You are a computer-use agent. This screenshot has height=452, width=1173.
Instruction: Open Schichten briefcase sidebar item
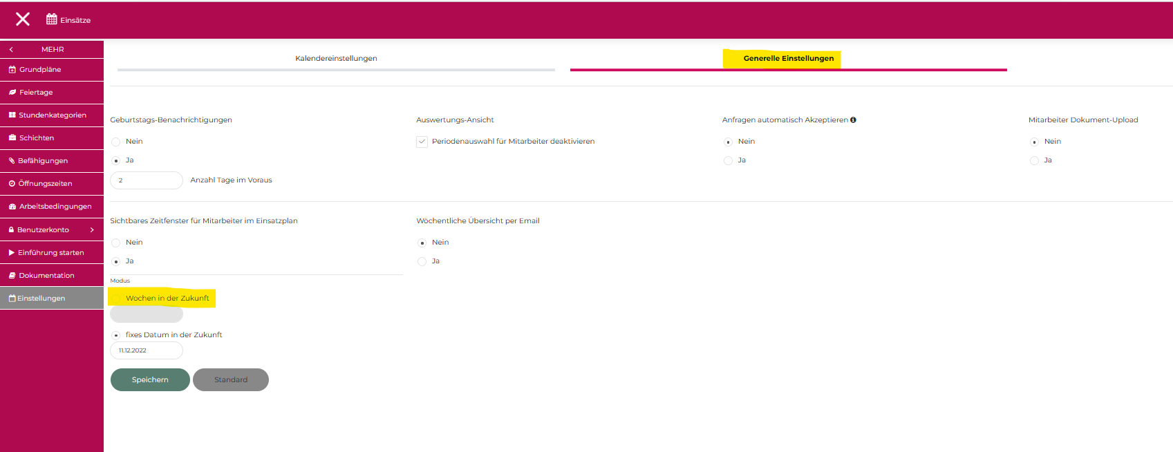pos(12,138)
